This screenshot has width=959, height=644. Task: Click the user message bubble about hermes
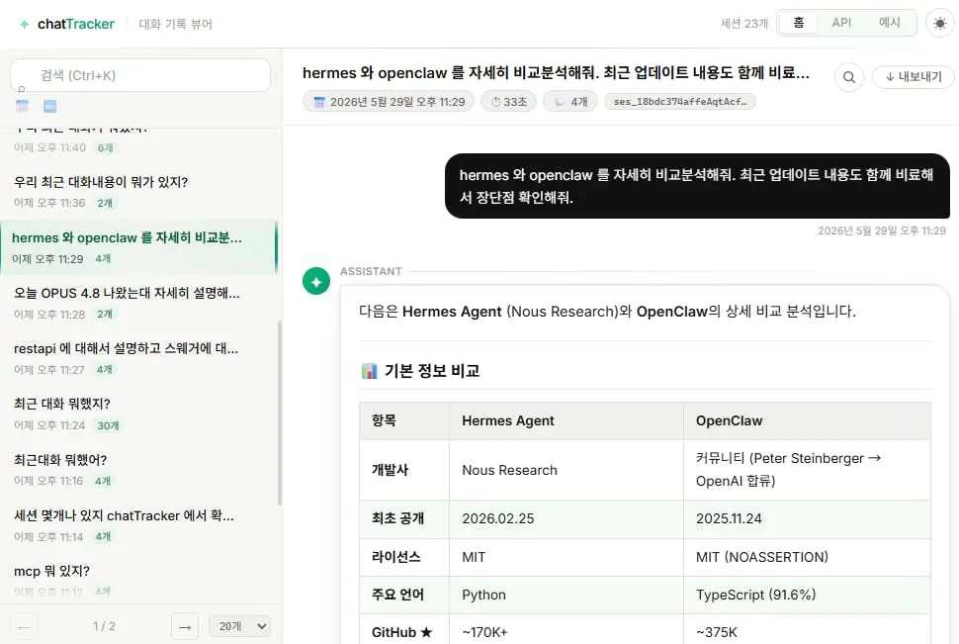(x=697, y=186)
